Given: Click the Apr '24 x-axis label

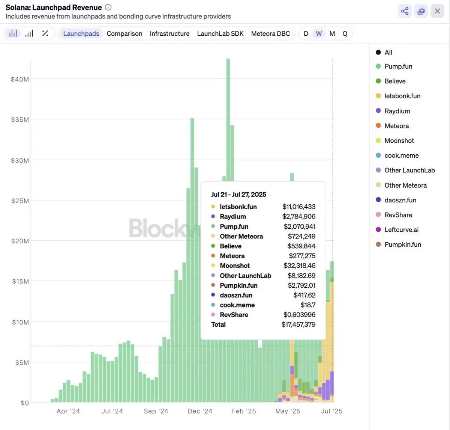Looking at the screenshot, I should pos(68,411).
